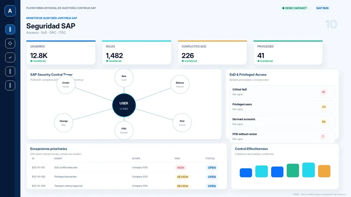This screenshot has height=197, width=351.
Task: Click the 'SoD conflict executed' event
Action: pos(65,168)
